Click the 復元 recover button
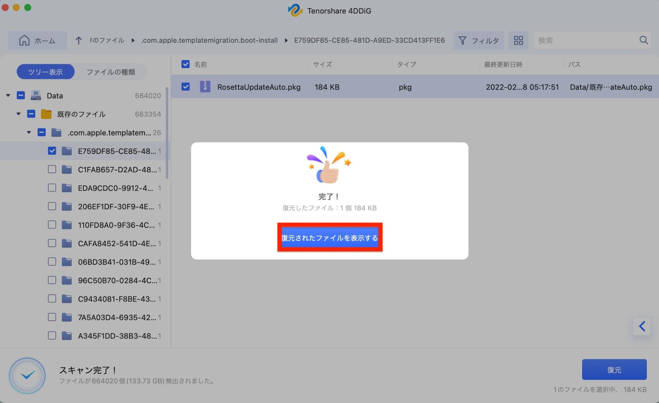 tap(614, 370)
